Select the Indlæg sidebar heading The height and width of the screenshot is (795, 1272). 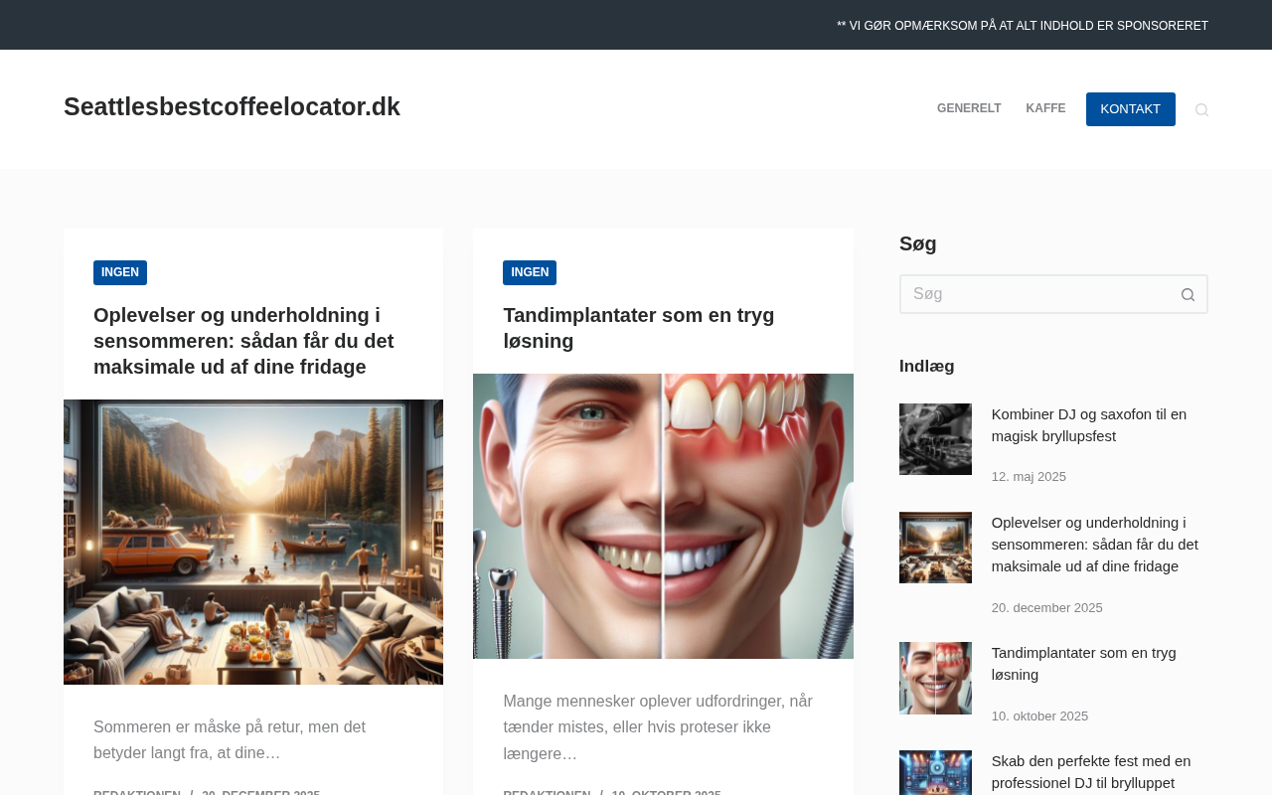point(927,366)
